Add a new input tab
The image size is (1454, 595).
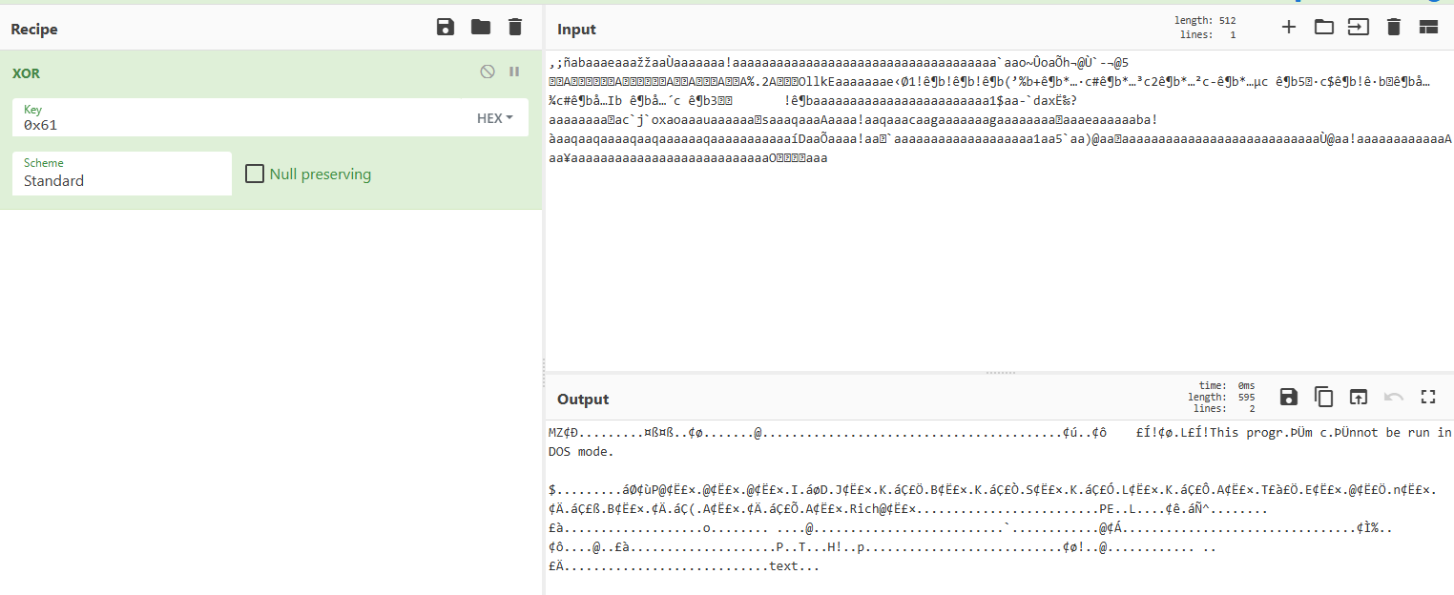1288,28
